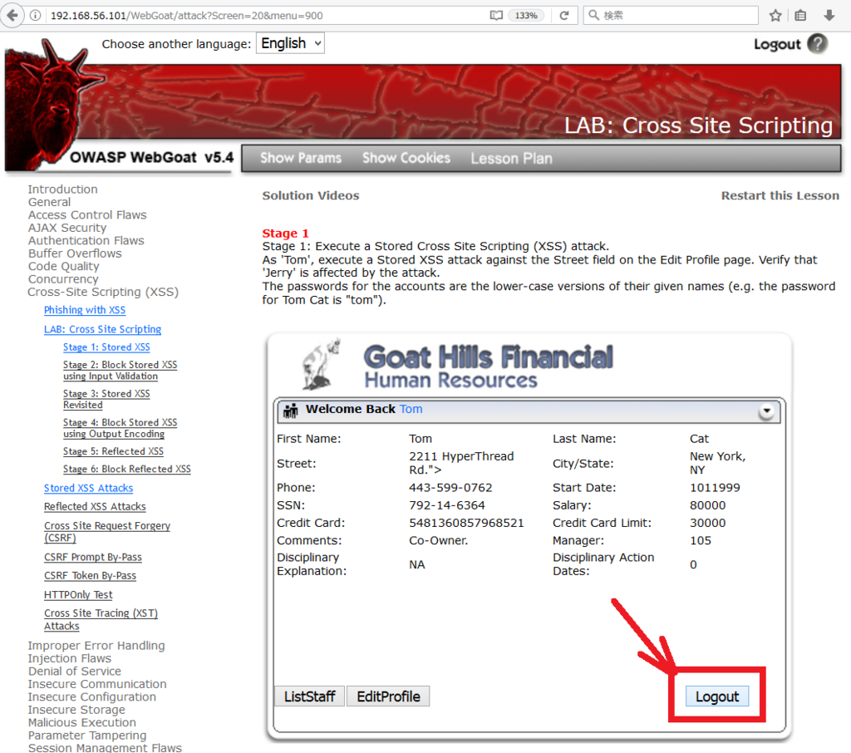Click the Goat Hills Financial goat logo

(322, 364)
